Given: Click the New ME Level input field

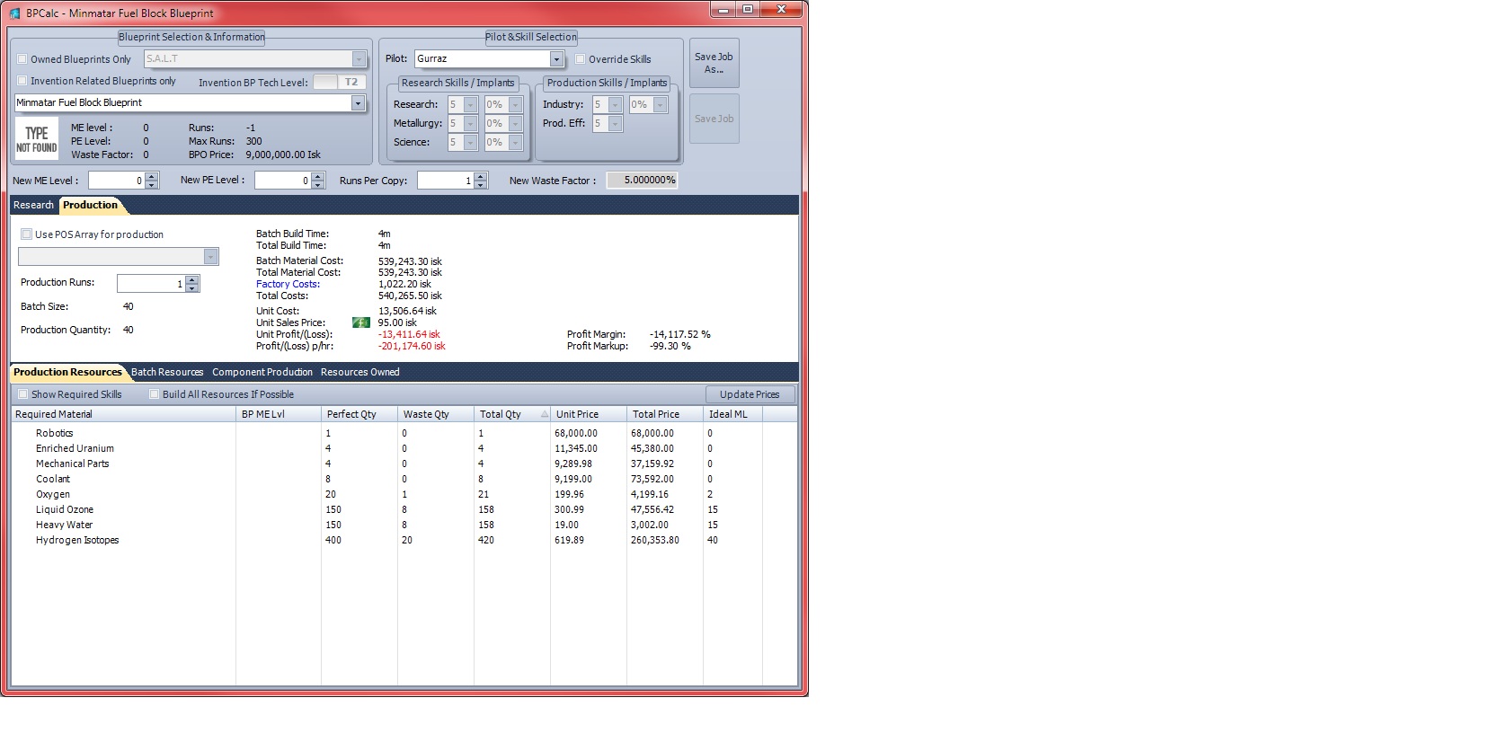Looking at the screenshot, I should coord(116,181).
